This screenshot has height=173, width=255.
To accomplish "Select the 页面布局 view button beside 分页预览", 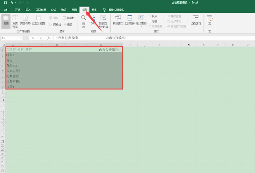I will pos(25,20).
